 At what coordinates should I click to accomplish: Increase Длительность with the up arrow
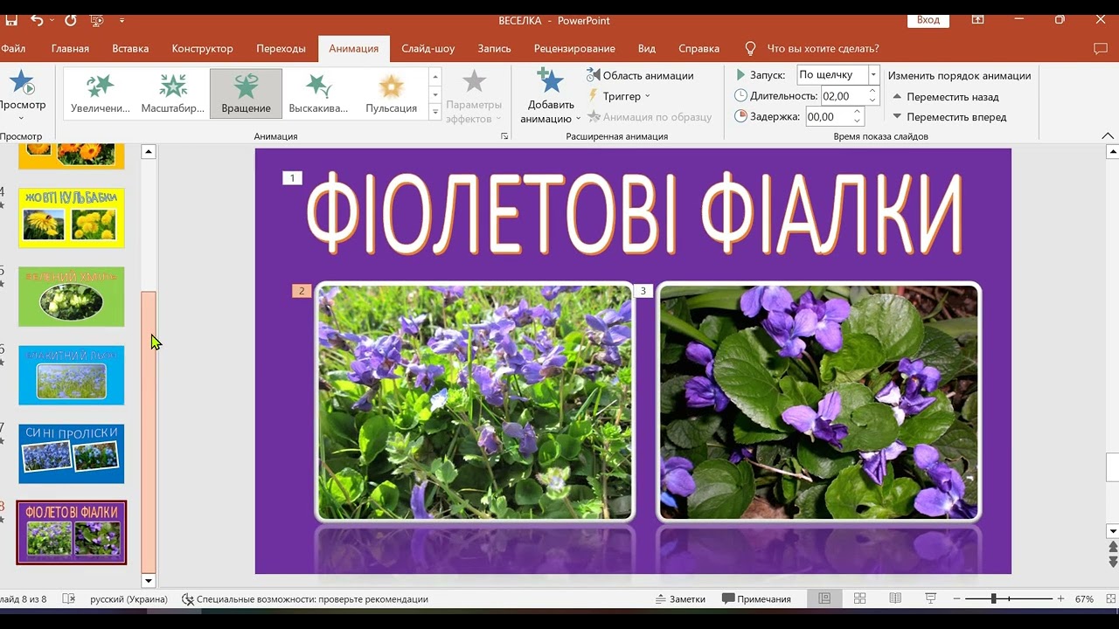coord(872,92)
